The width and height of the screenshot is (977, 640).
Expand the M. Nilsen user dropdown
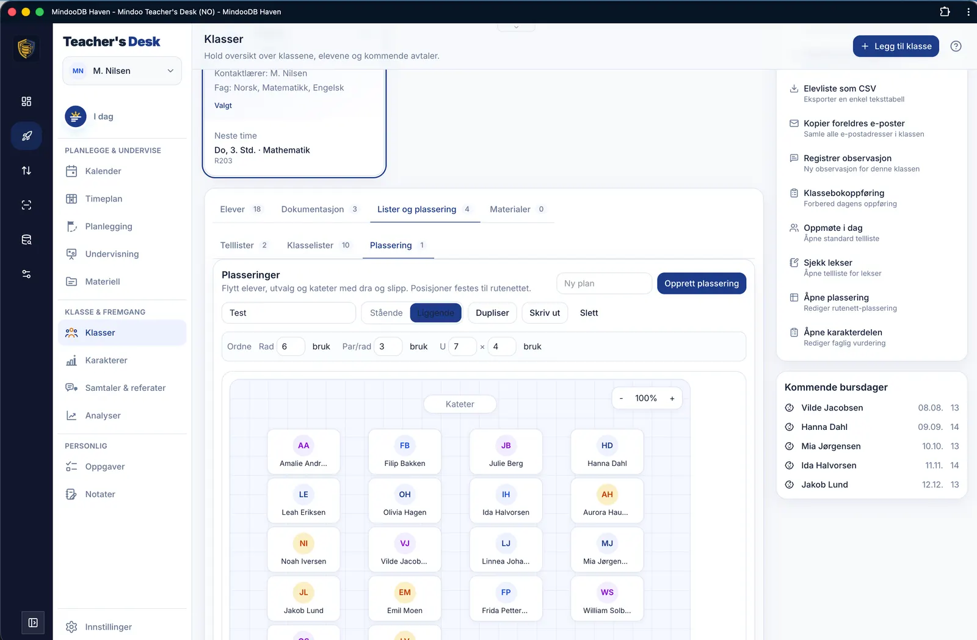122,71
